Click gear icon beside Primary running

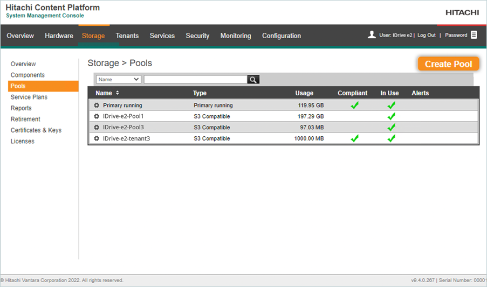click(97, 106)
